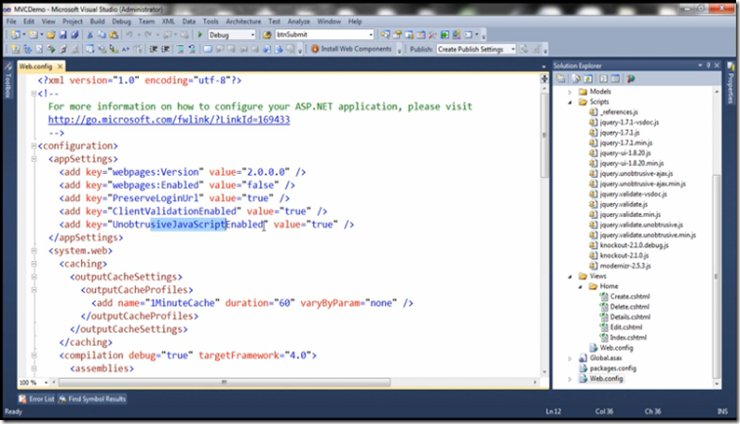Open the Build menu
Screen dimensions: 740x424
pos(97,21)
